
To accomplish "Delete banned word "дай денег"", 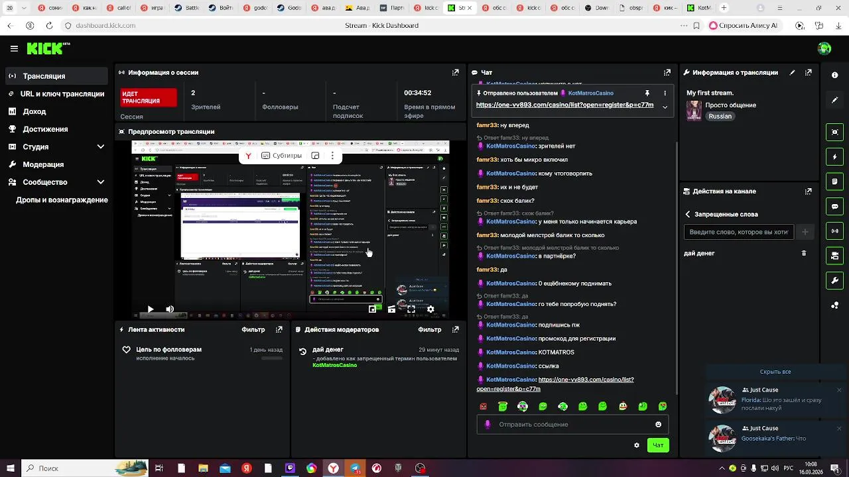I will pos(804,253).
